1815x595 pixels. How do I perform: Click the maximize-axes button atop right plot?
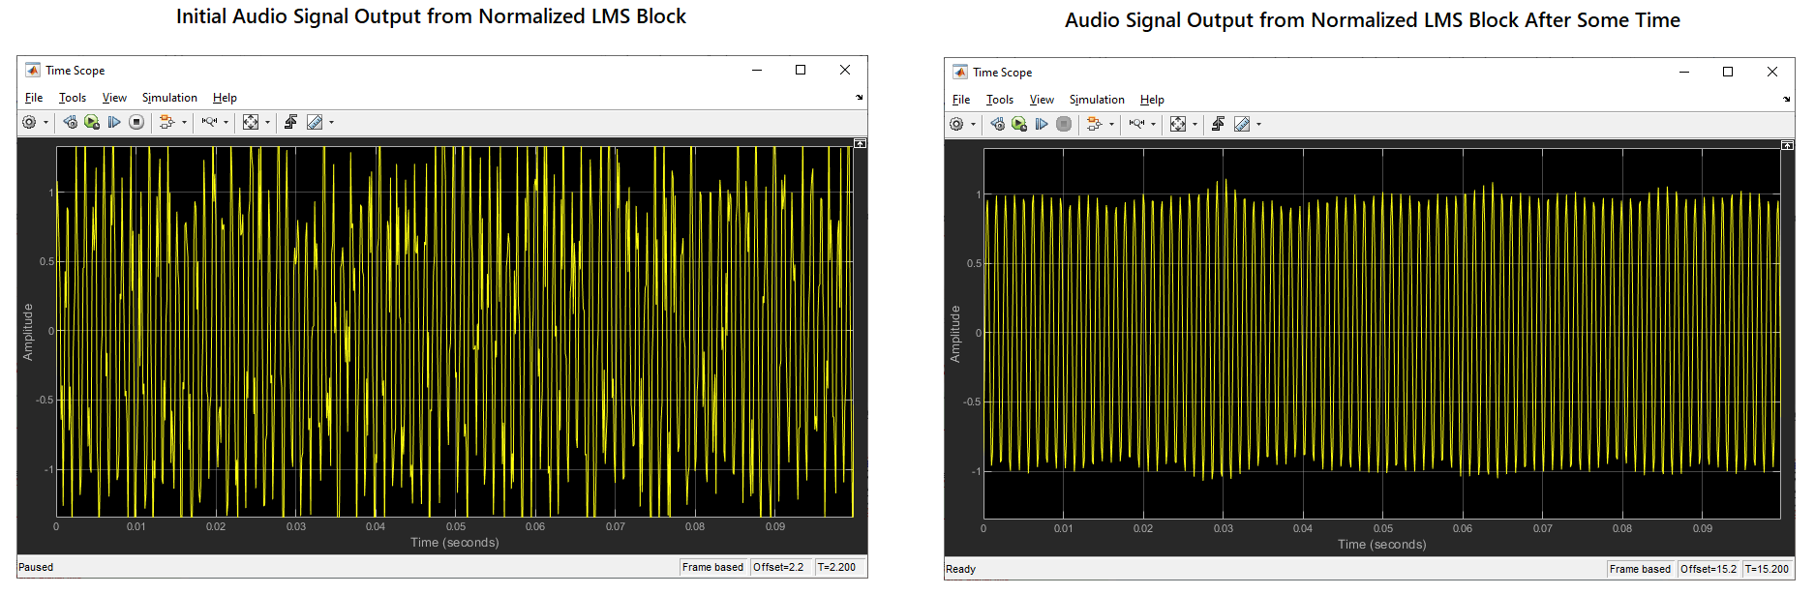pos(1787,145)
